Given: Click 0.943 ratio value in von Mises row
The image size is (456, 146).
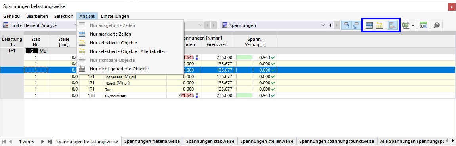Looking at the screenshot, I should [265, 95].
